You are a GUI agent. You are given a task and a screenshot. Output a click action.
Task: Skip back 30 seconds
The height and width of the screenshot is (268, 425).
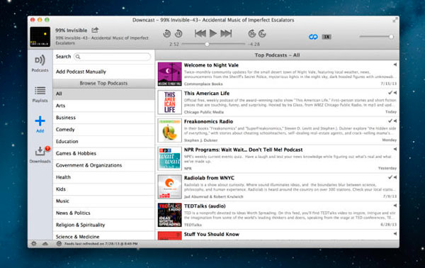pos(166,33)
